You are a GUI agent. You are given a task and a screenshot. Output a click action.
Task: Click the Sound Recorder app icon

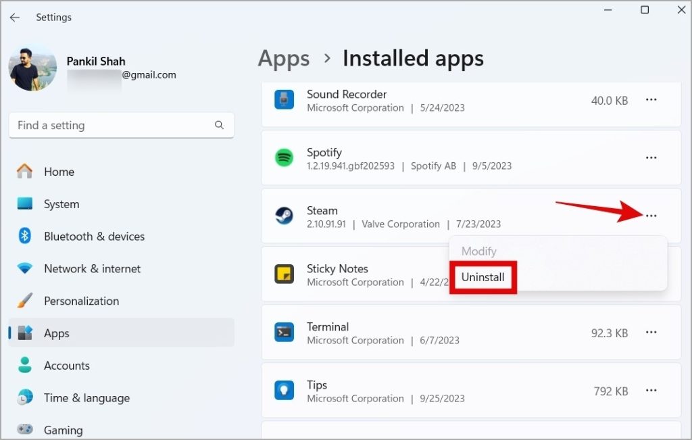pos(285,99)
